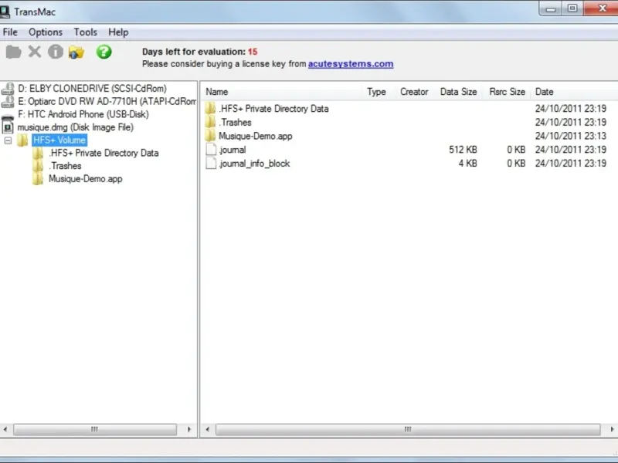
Task: Sort by the Data Size column header
Action: pyautogui.click(x=458, y=92)
